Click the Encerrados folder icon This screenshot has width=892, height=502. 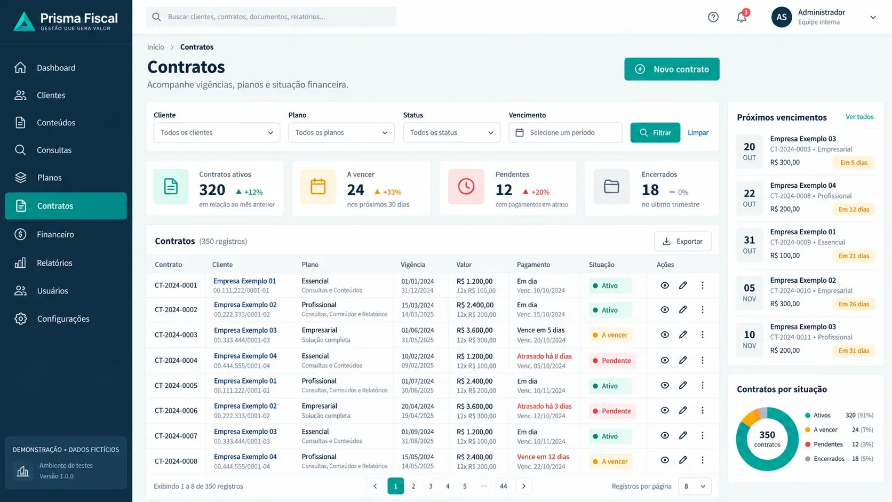click(x=611, y=187)
